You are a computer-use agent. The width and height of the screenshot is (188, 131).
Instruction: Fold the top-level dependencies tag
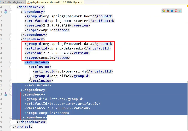pos(11,7)
